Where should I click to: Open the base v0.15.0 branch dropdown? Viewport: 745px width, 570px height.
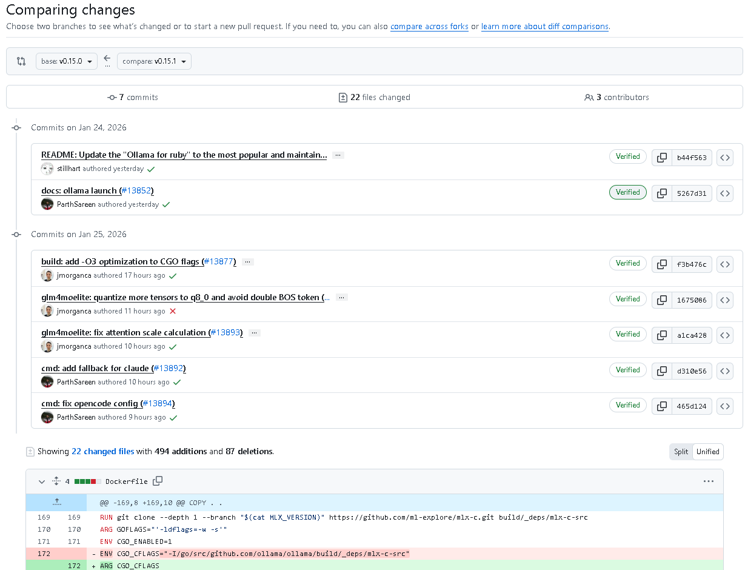click(x=67, y=61)
